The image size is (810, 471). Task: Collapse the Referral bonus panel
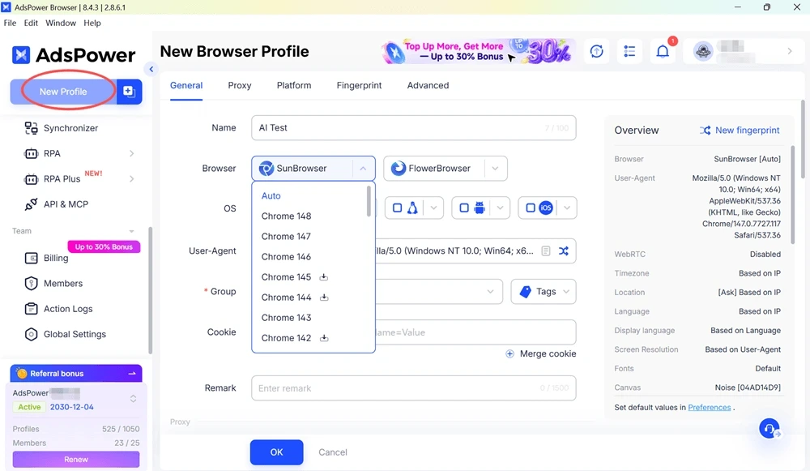click(132, 373)
